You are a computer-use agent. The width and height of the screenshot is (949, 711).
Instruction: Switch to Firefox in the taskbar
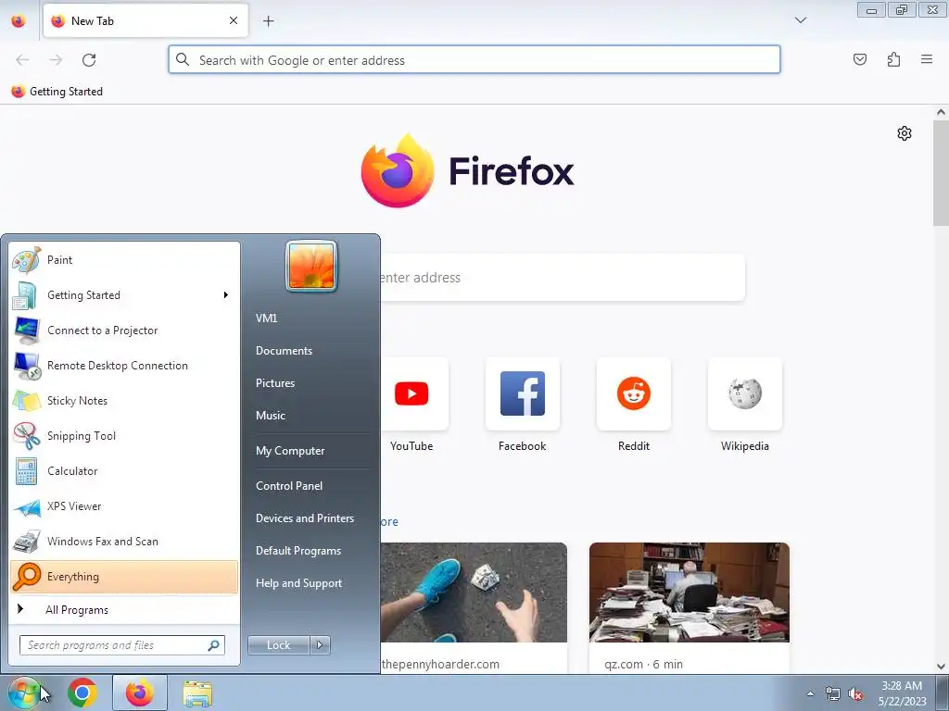(x=139, y=692)
